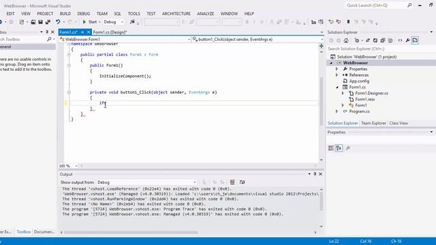Open the BUILD menu
This screenshot has height=245, width=436.
pos(65,14)
